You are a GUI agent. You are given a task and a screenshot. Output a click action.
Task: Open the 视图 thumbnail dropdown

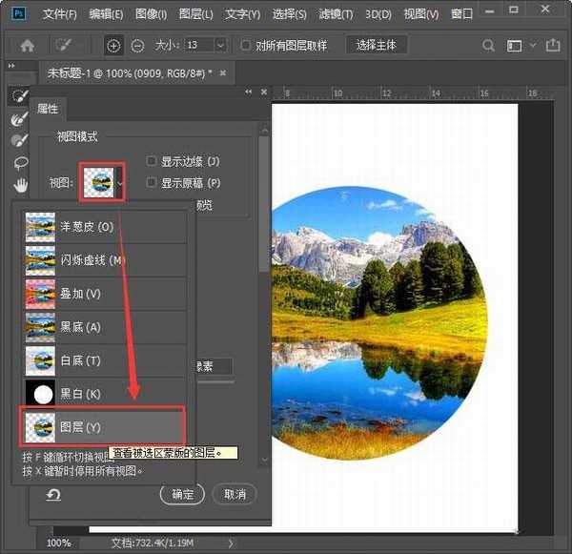pyautogui.click(x=119, y=182)
